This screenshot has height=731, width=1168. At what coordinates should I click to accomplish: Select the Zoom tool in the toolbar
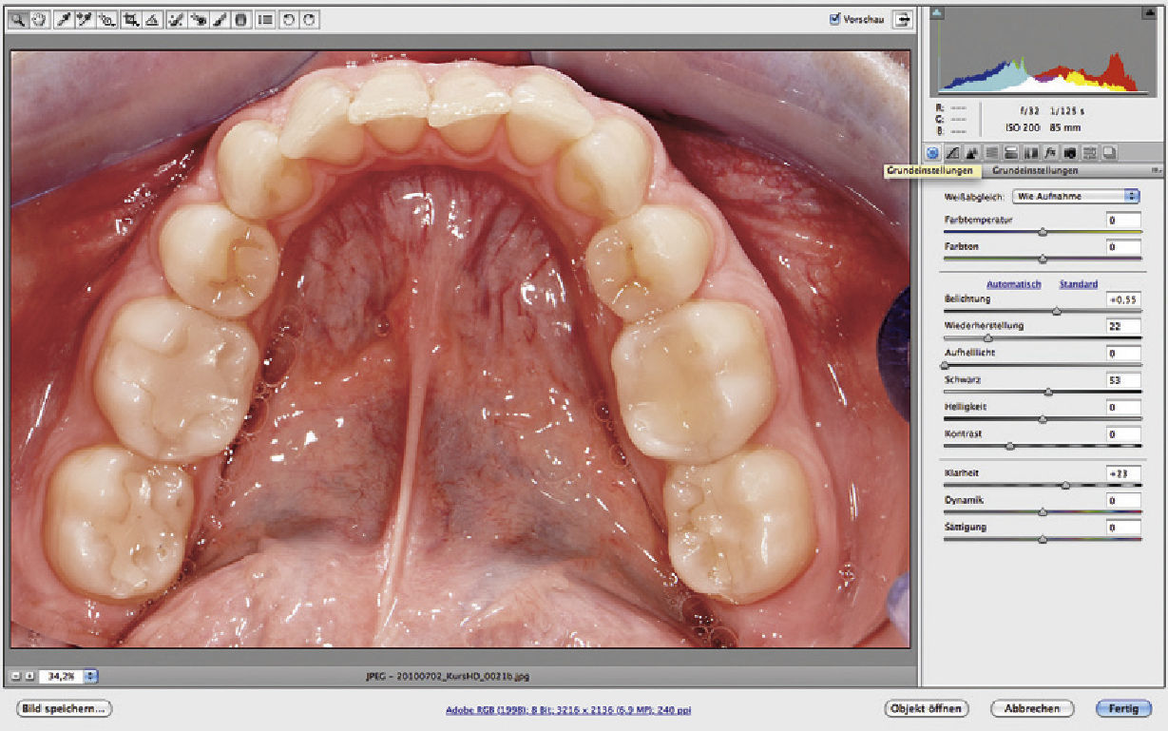pos(20,19)
